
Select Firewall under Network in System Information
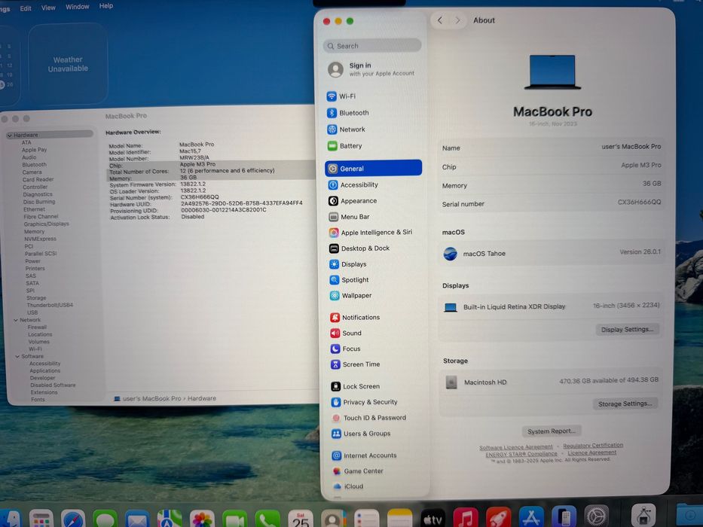tap(37, 327)
